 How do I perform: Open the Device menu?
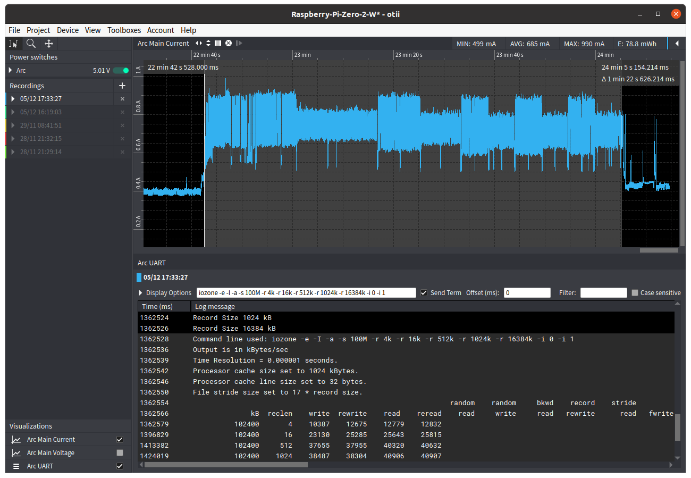click(68, 30)
